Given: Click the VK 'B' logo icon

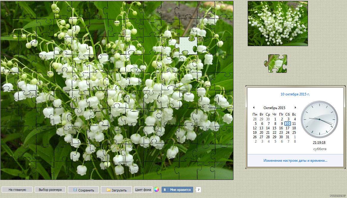Looking at the screenshot, I should (x=165, y=190).
